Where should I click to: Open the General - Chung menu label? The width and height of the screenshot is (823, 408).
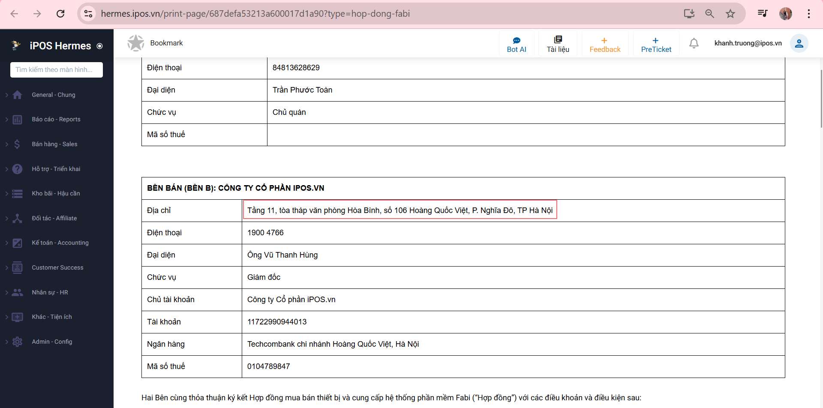[54, 95]
